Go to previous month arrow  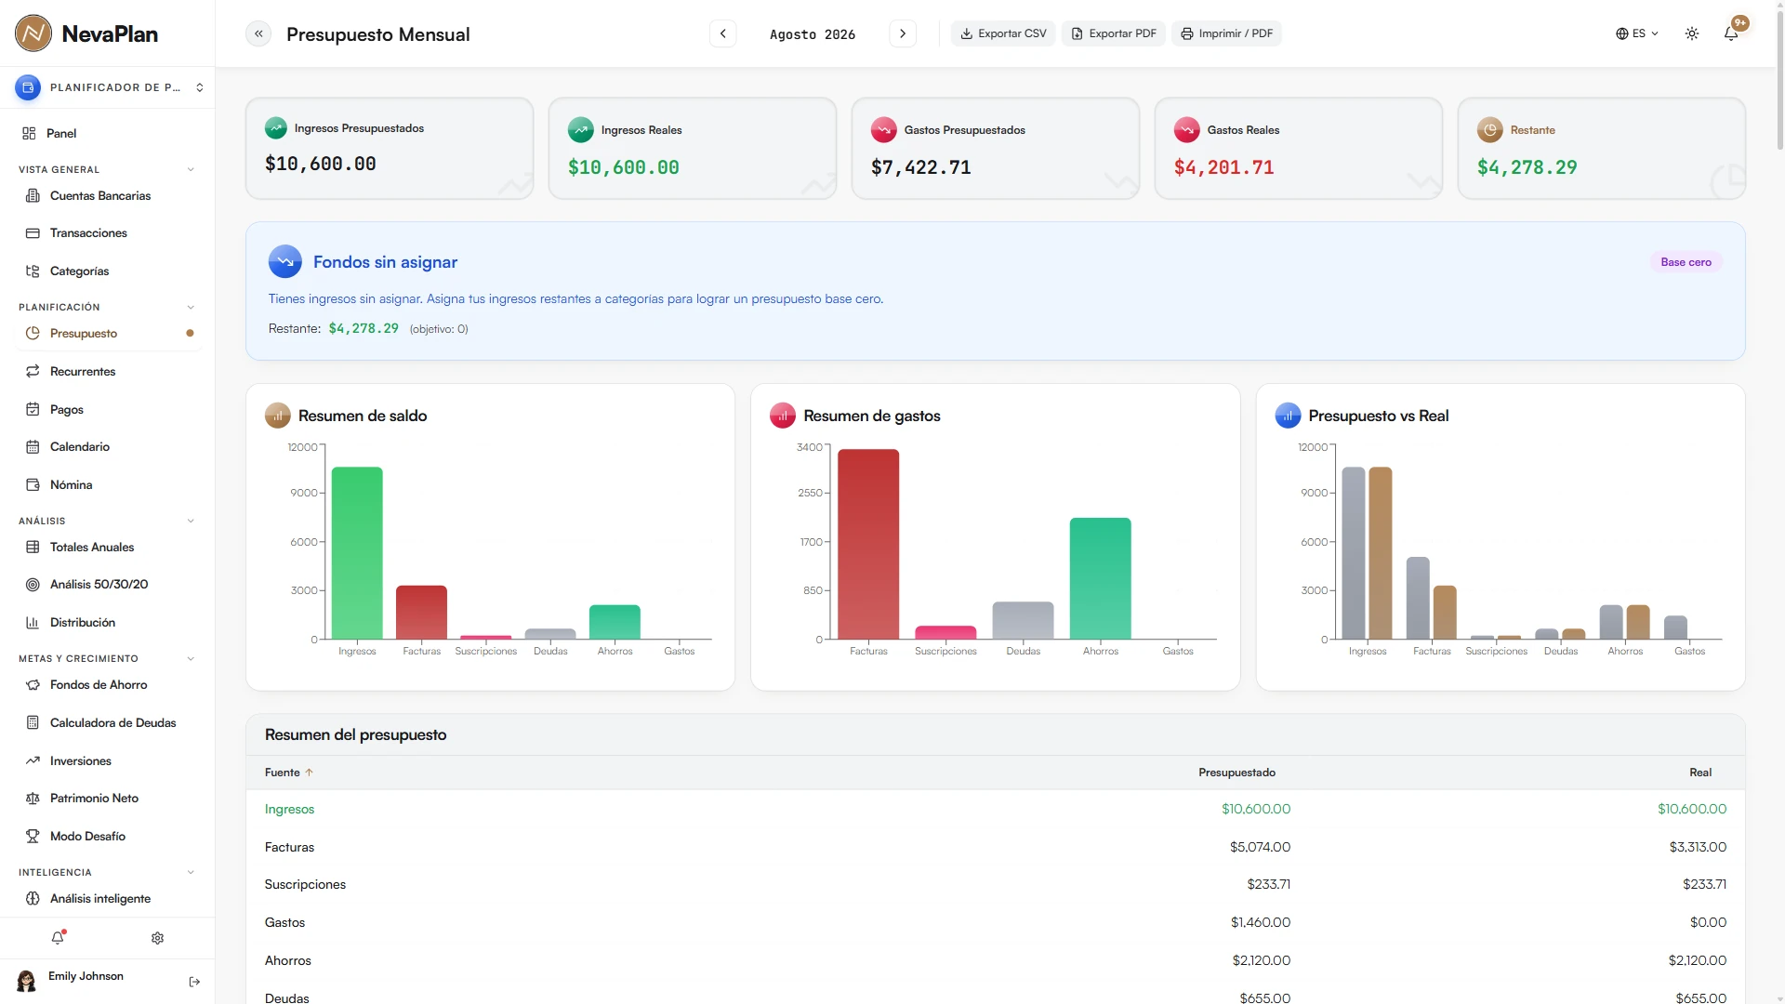[x=722, y=34]
